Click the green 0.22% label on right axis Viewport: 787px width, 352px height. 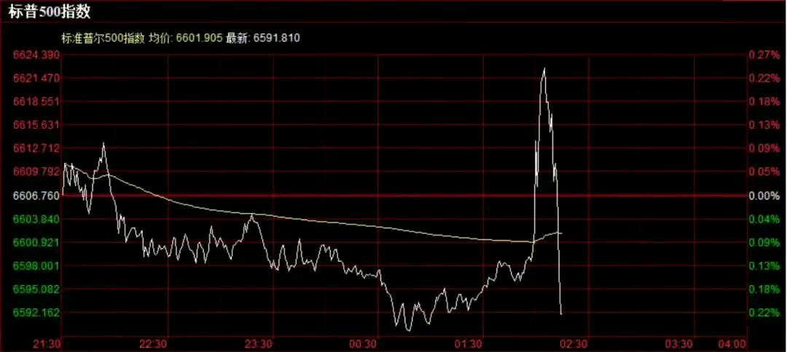764,313
